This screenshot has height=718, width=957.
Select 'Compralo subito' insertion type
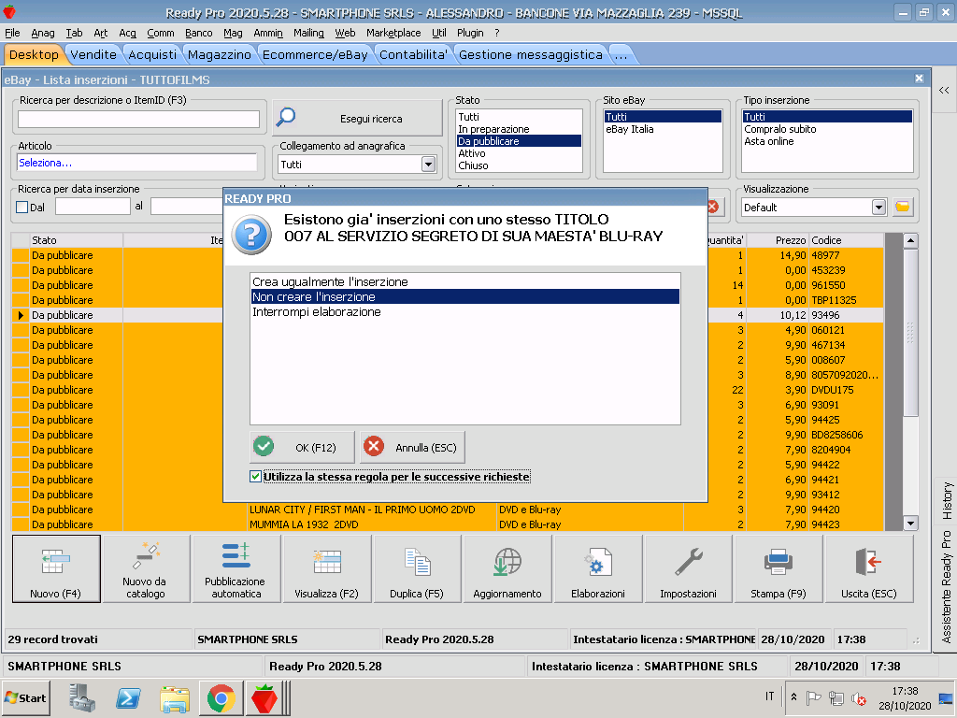coord(827,129)
